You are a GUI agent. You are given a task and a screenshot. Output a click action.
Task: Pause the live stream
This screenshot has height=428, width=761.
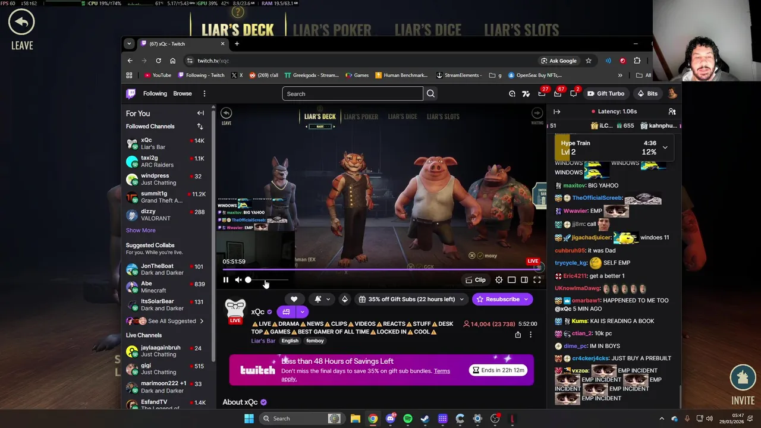point(226,280)
